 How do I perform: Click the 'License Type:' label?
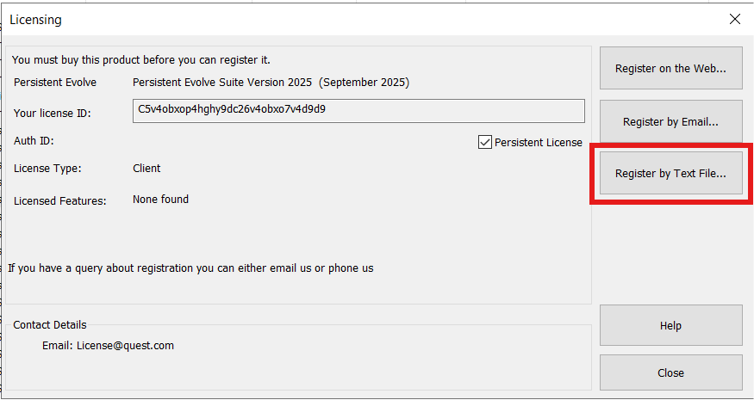click(47, 169)
